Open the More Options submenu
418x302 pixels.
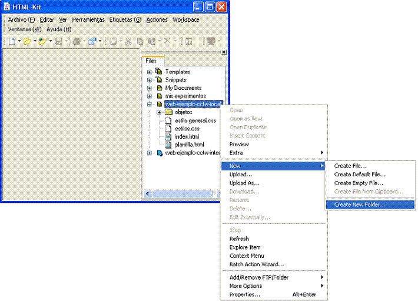point(274,286)
